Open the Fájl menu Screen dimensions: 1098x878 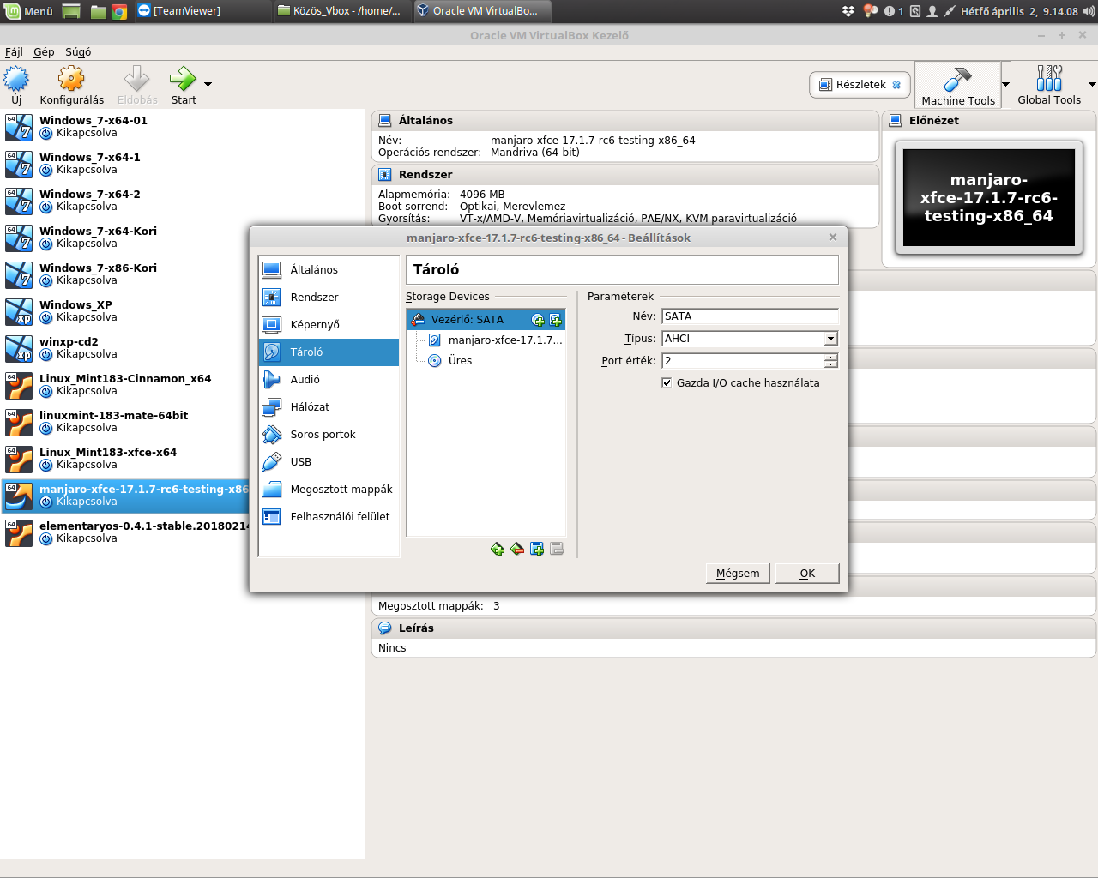(14, 52)
